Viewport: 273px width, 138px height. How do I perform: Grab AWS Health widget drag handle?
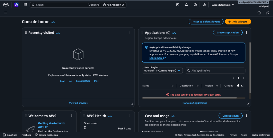84,116
